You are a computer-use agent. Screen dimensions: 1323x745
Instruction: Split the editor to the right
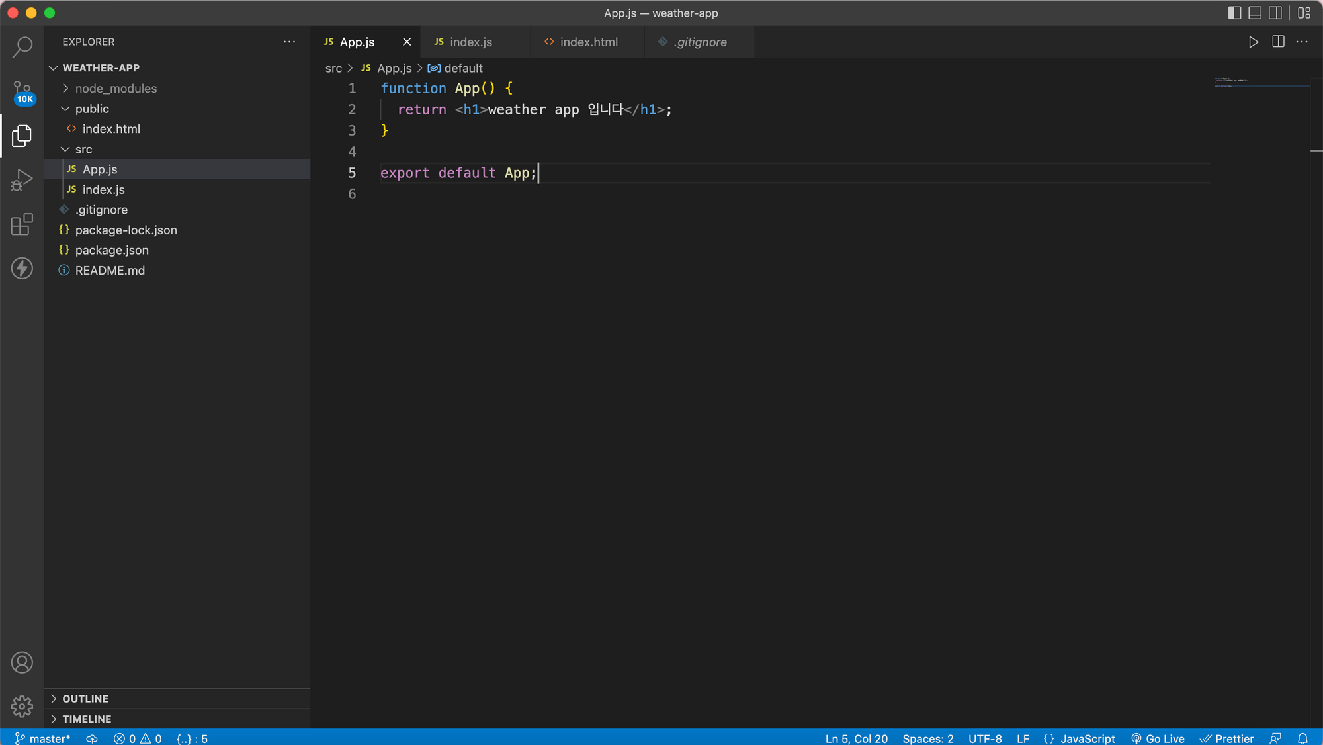(x=1278, y=42)
